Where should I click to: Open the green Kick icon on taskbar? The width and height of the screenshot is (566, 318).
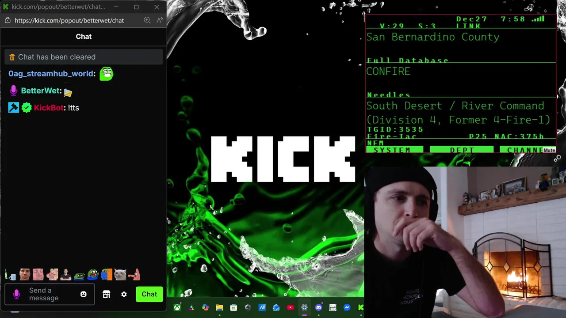pyautogui.click(x=360, y=307)
